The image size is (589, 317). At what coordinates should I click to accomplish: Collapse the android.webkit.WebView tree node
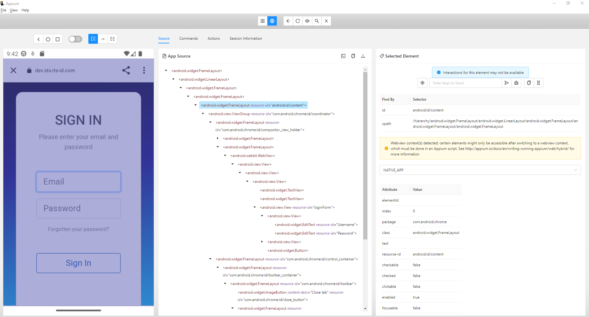coord(225,156)
